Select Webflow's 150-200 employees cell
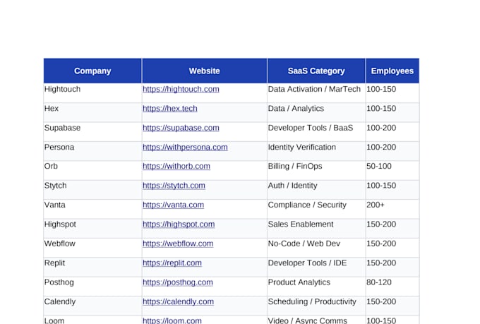 pos(392,248)
